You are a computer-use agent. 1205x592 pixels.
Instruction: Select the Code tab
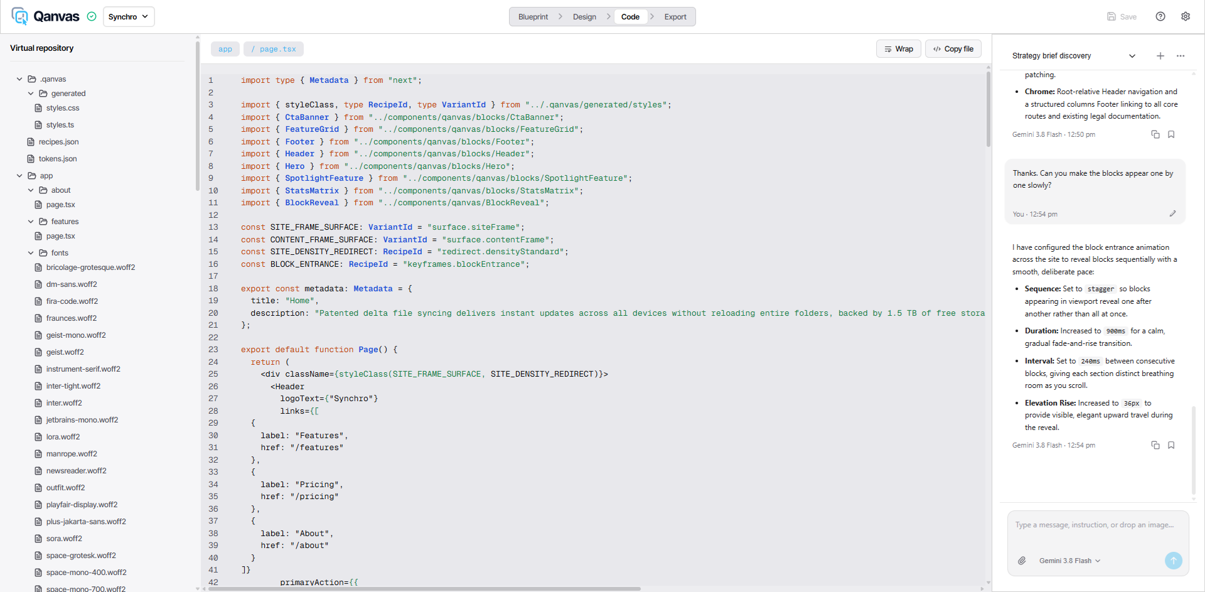coord(630,17)
